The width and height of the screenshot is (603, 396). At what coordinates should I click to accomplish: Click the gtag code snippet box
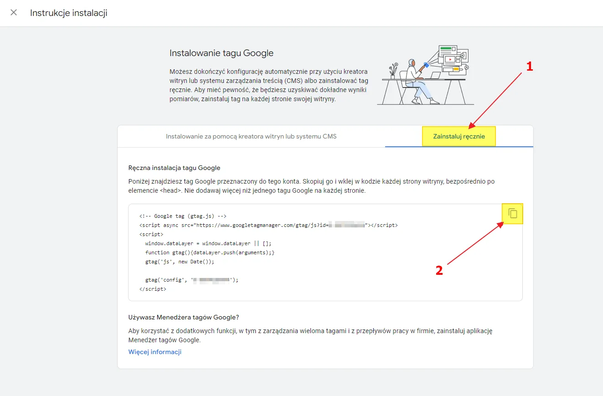(325, 252)
